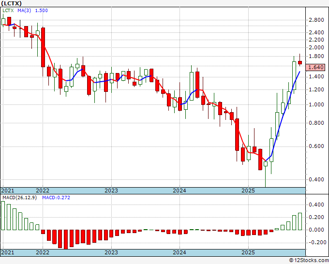Image resolution: width=329 pixels, height=264 pixels.
Task: Select 2024 on the price chart time axis
Action: [x=179, y=191]
